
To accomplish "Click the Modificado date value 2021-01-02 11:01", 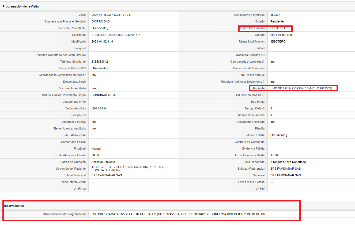I will click(x=103, y=41).
